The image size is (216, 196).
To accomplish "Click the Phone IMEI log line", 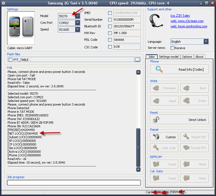I will pyautogui.click(x=28, y=115).
